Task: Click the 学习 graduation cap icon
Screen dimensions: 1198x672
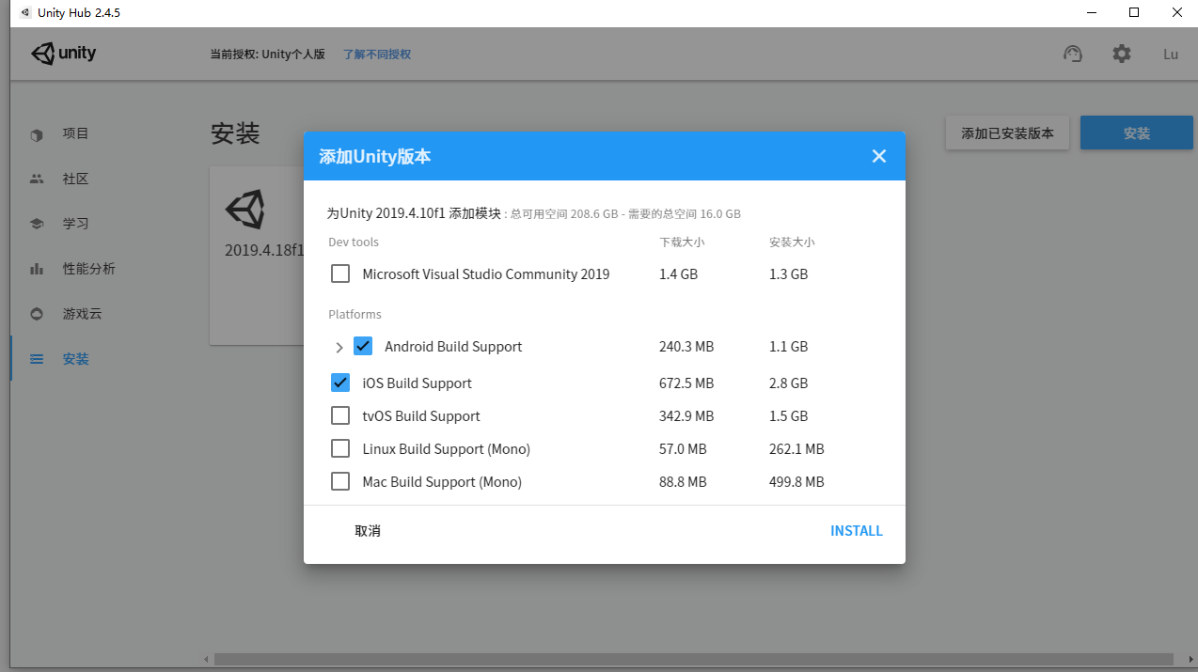Action: (37, 224)
